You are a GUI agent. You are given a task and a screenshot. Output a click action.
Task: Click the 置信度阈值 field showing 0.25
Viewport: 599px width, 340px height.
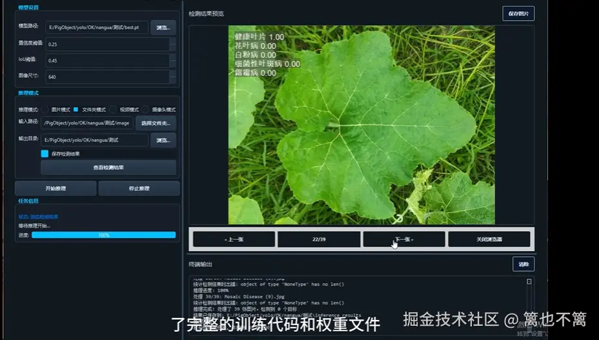[x=107, y=44]
